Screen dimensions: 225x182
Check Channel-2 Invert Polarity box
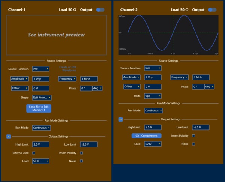(193, 135)
